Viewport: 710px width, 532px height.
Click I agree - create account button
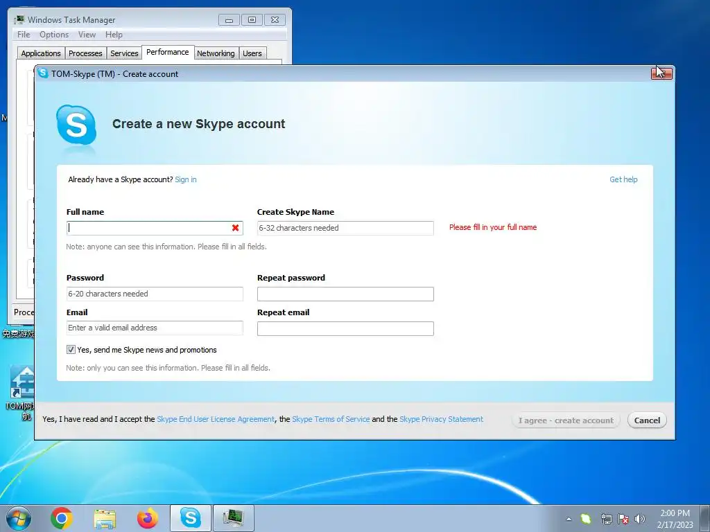(566, 420)
